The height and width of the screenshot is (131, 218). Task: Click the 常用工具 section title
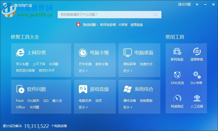pyautogui.click(x=175, y=37)
